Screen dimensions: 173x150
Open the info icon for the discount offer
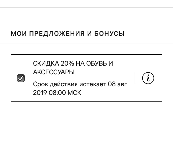coord(148,78)
